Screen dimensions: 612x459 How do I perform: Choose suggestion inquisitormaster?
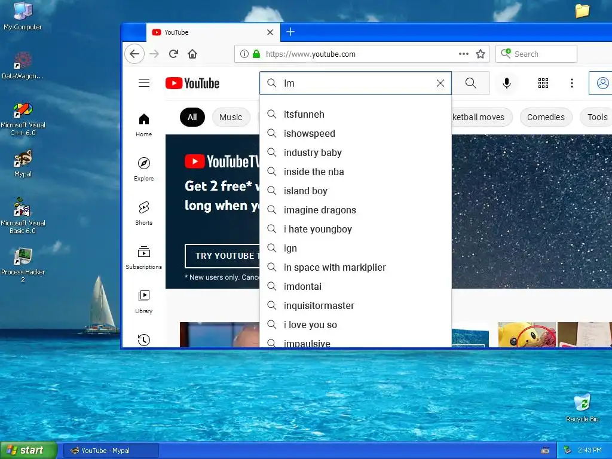click(x=356, y=305)
